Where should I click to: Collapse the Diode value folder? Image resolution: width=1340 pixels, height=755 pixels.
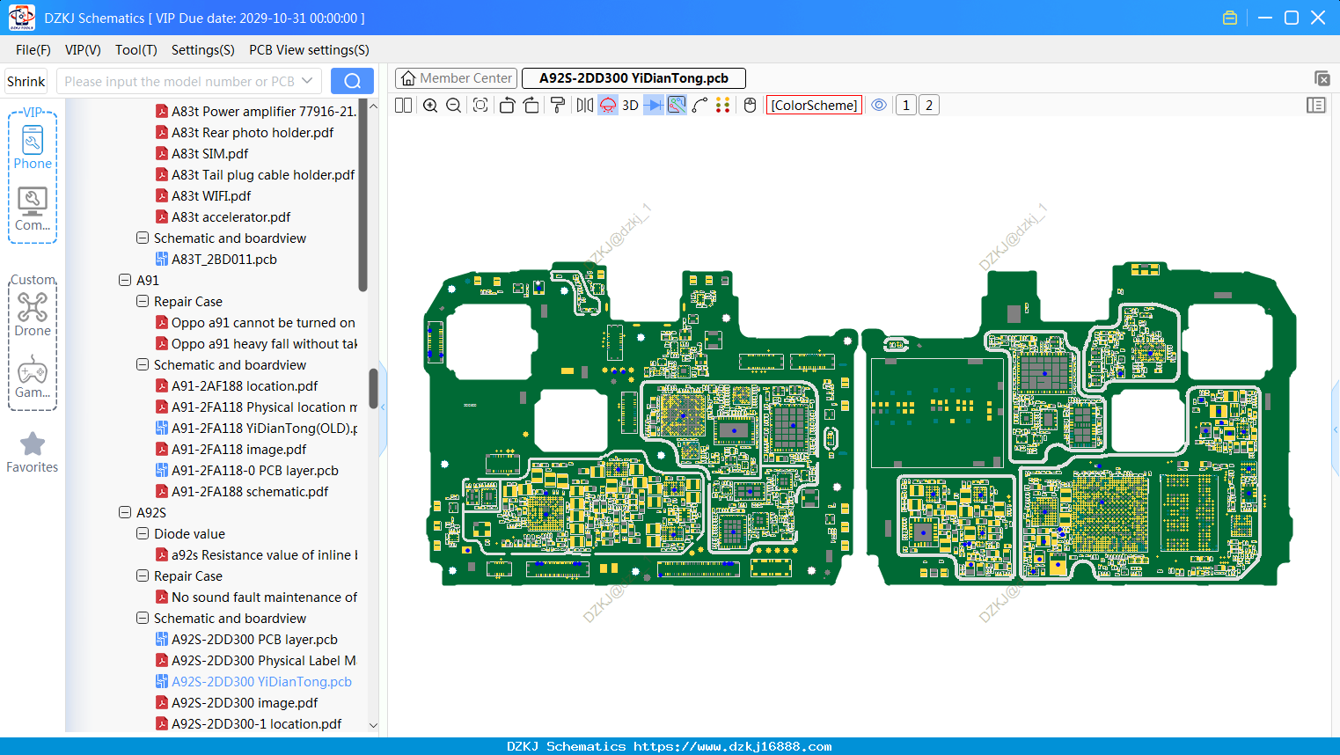click(x=143, y=534)
